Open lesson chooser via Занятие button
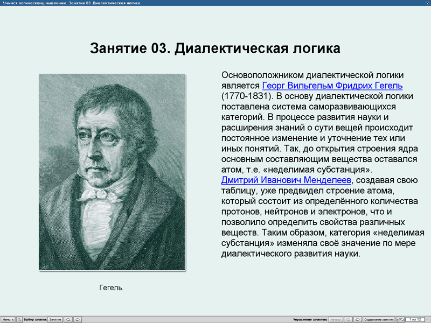The height and width of the screenshot is (323, 431). [54, 319]
